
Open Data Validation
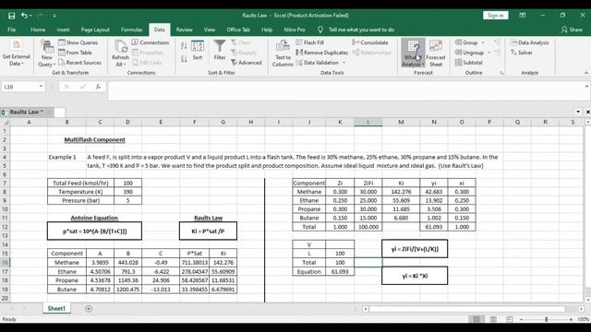[x=318, y=63]
